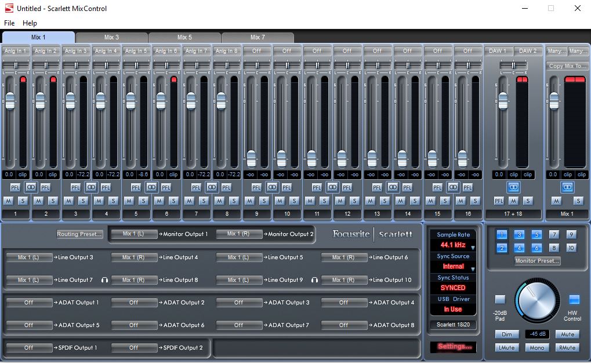The width and height of the screenshot is (591, 363).
Task: Open the DAW 1 source dropdown
Action: (x=498, y=51)
